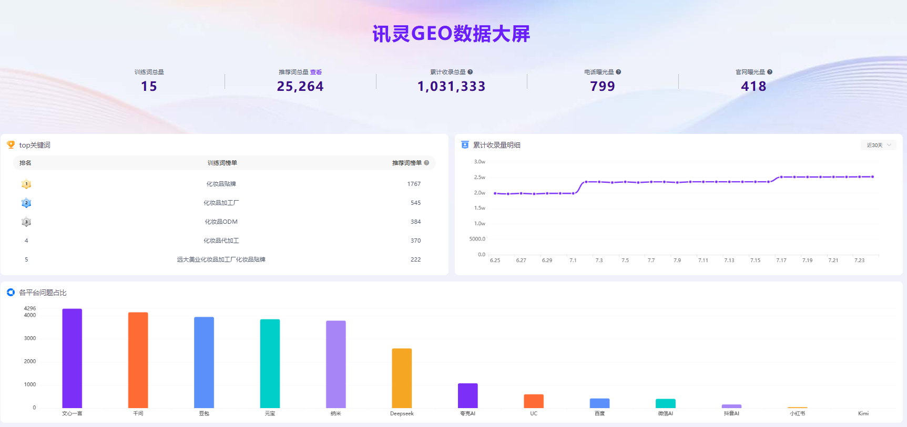Click help icon beside 累计收录总量
The height and width of the screenshot is (427, 907).
pyautogui.click(x=470, y=72)
